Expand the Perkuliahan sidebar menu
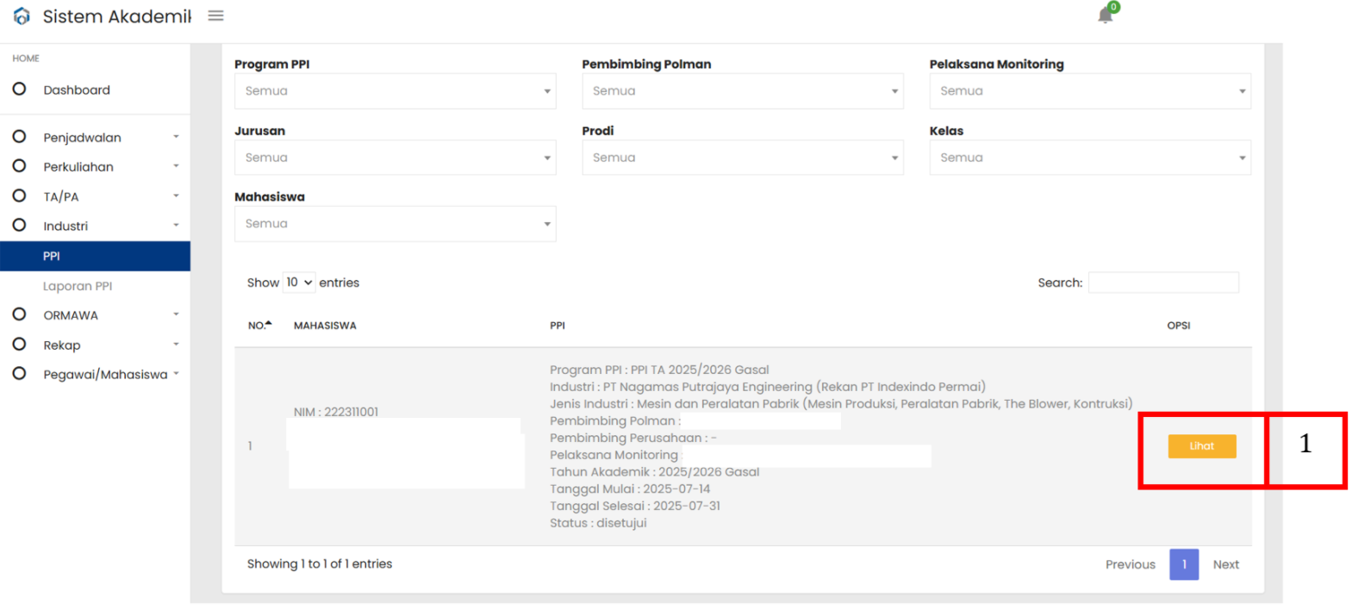The width and height of the screenshot is (1352, 616). tap(95, 166)
